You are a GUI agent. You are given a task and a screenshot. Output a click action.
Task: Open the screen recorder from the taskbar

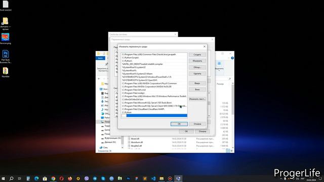pyautogui.click(x=170, y=178)
